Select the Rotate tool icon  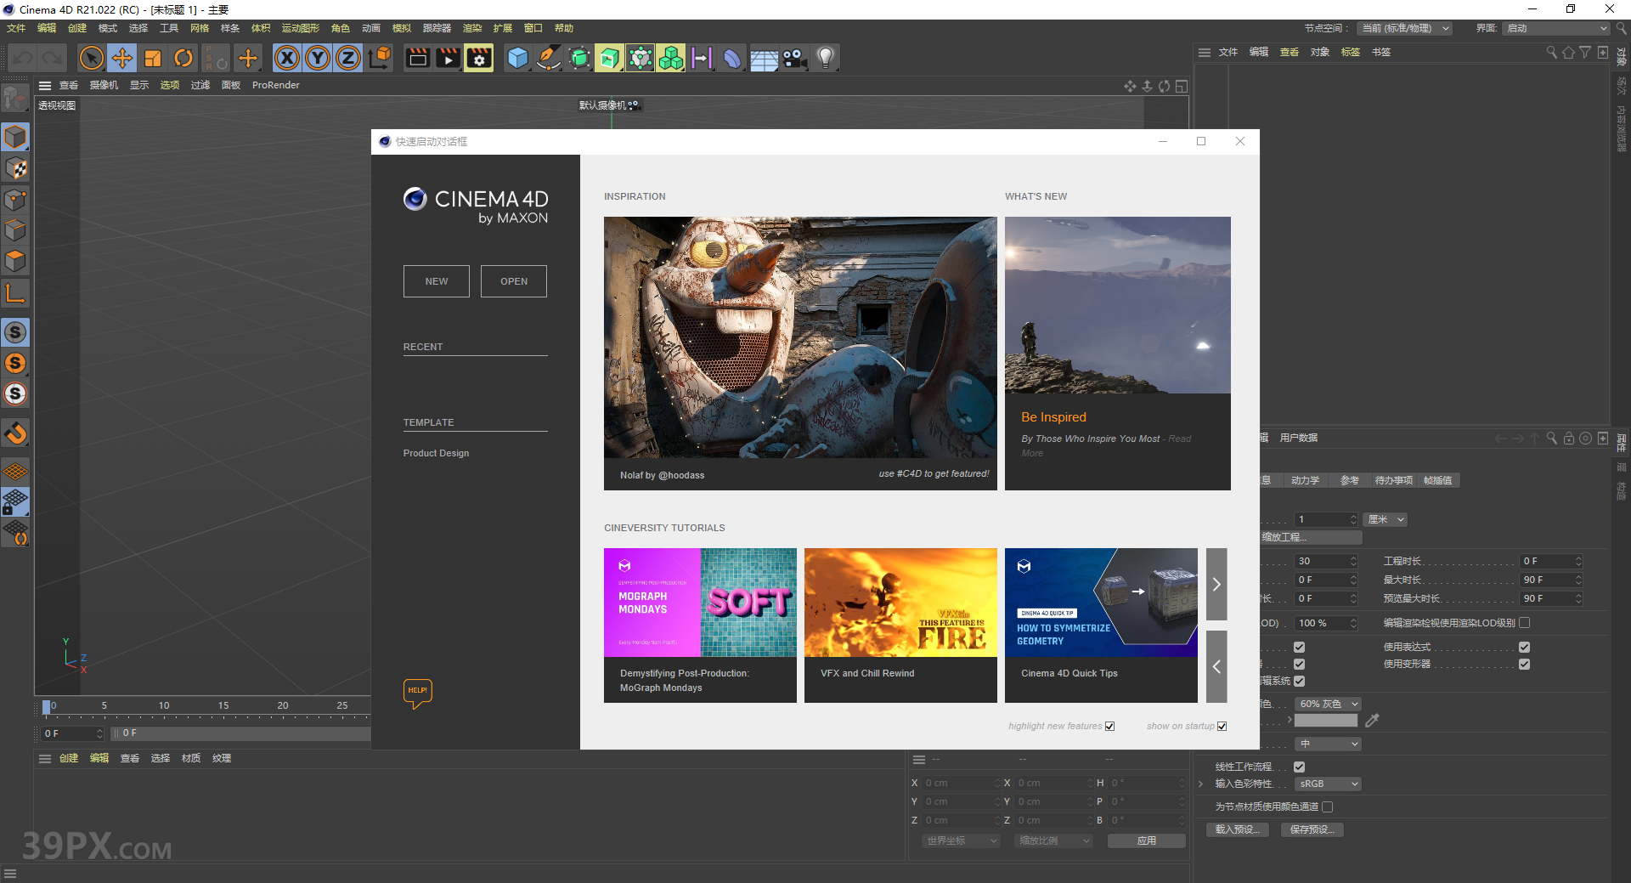pos(183,58)
